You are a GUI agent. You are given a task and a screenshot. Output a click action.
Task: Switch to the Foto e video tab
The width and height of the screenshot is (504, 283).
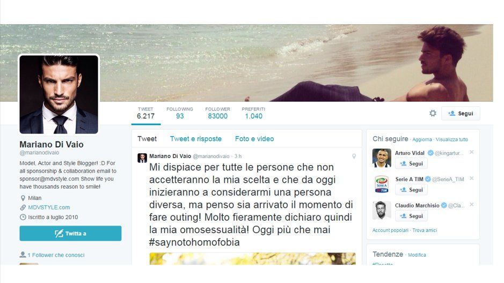[254, 139]
